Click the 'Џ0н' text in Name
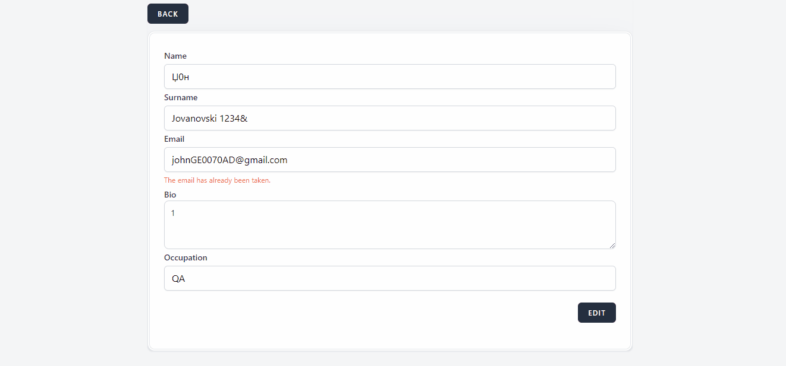This screenshot has width=786, height=366. click(x=180, y=77)
